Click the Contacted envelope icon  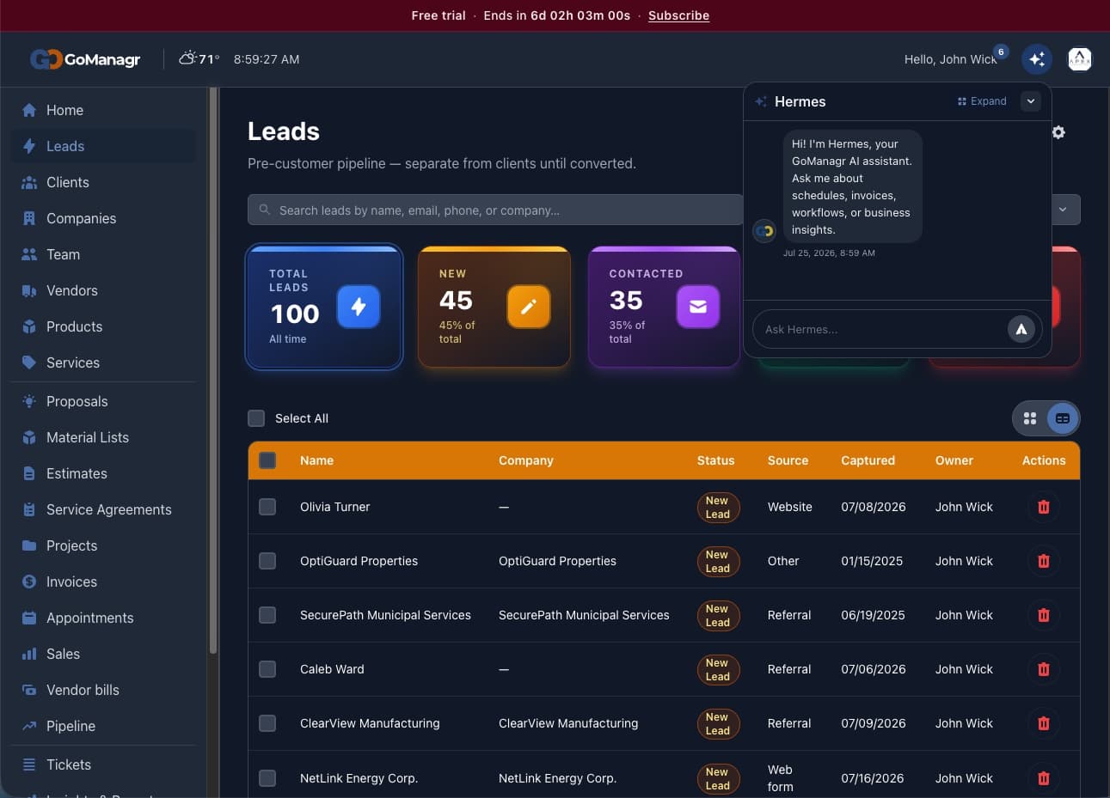click(698, 307)
